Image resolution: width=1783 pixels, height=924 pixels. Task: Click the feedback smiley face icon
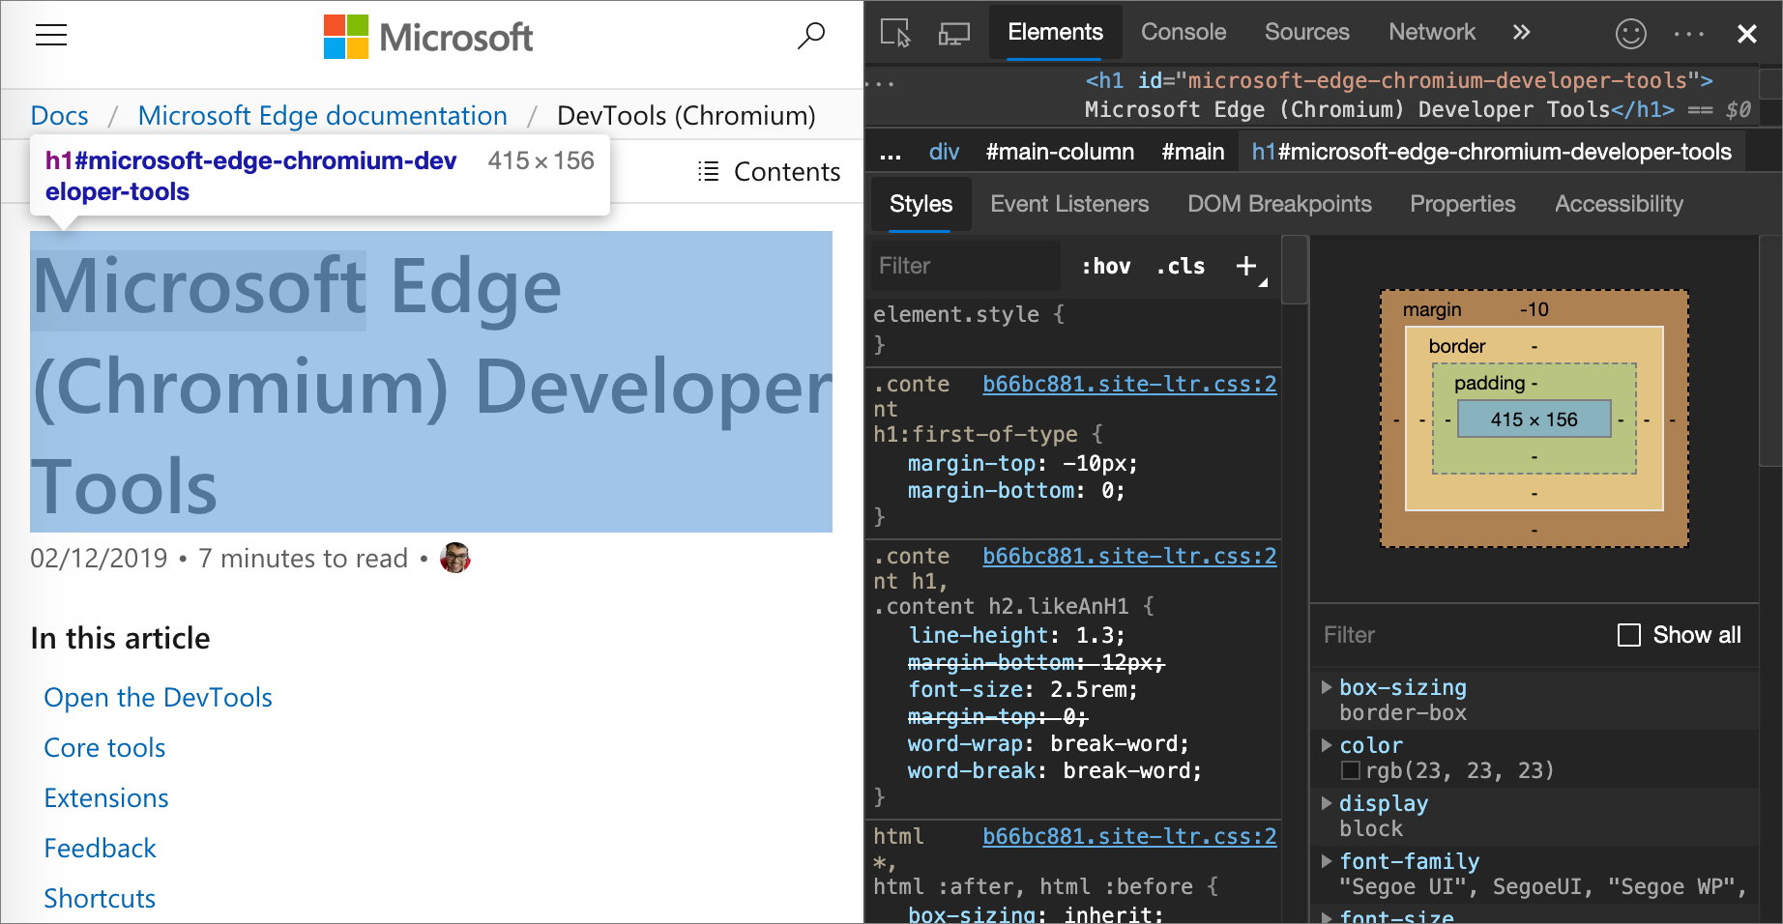point(1630,34)
